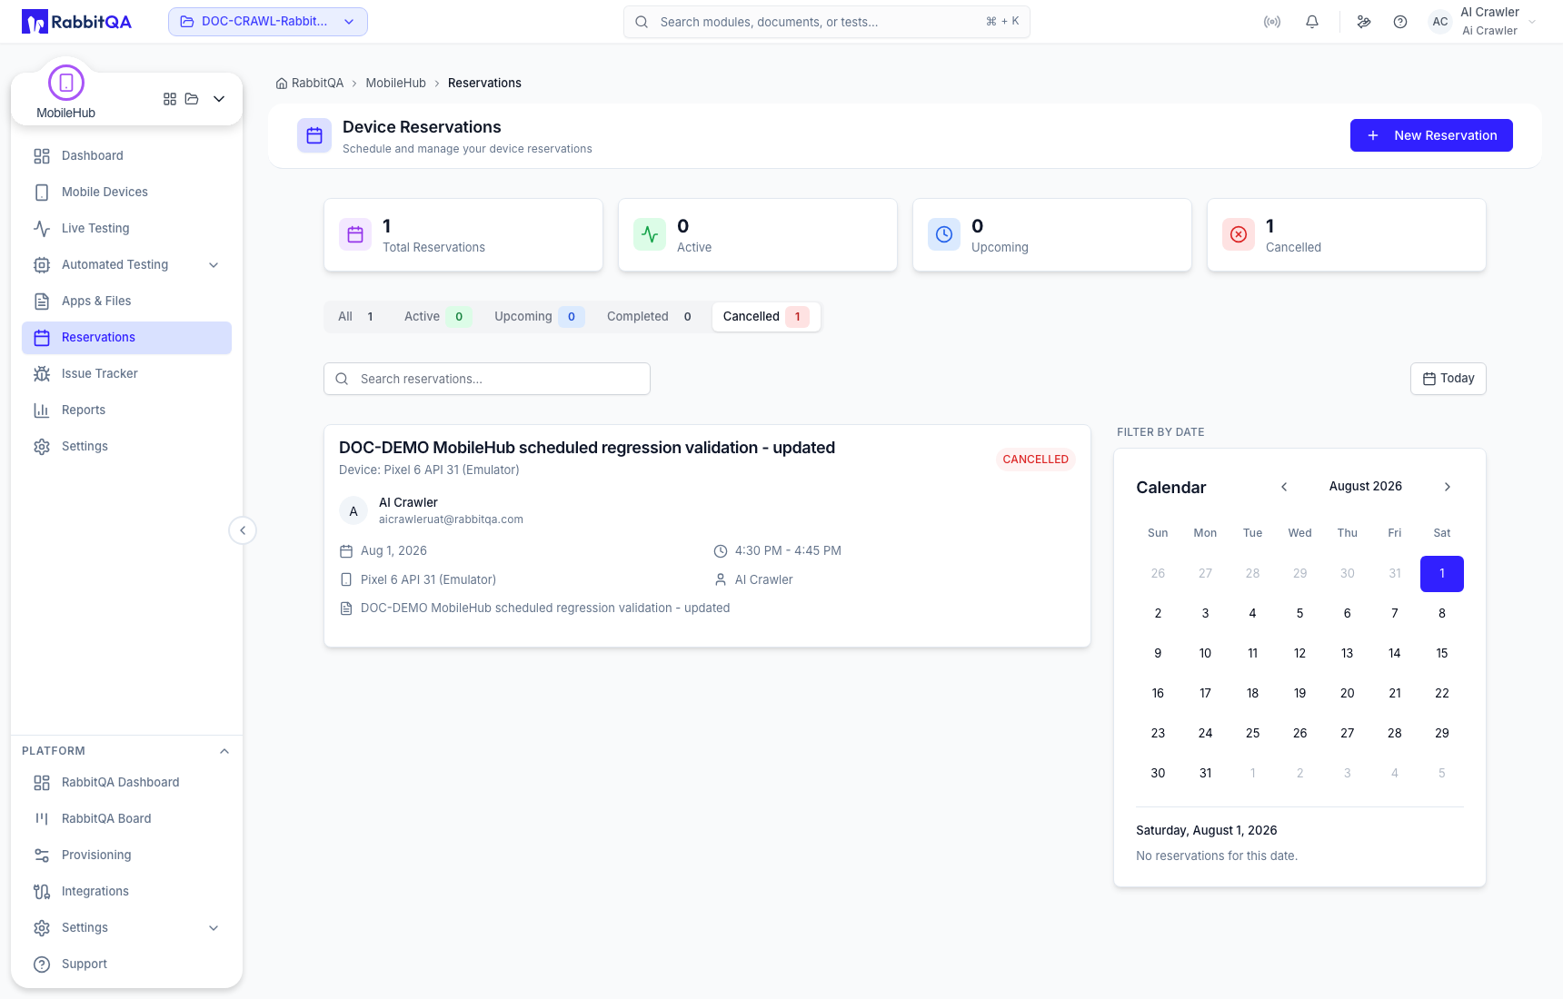Open the notifications bell
Image resolution: width=1563 pixels, height=999 pixels.
(x=1312, y=22)
